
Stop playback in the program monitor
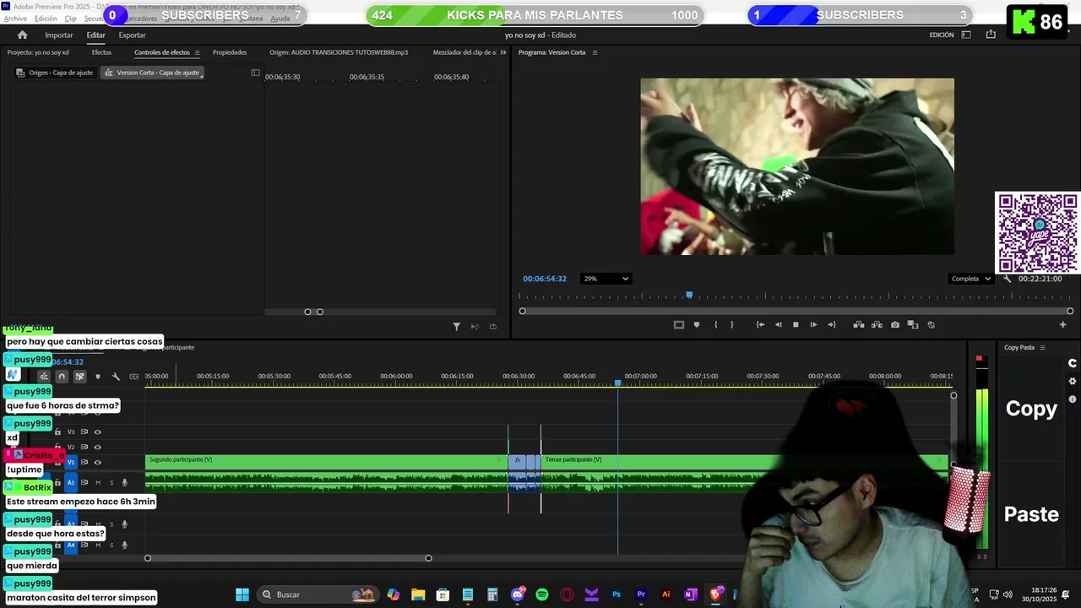point(796,324)
